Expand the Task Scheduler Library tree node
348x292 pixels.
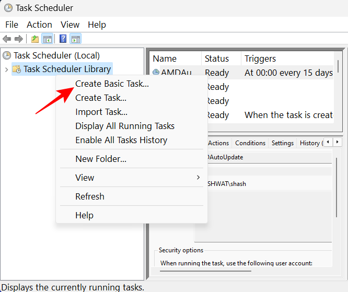6,69
